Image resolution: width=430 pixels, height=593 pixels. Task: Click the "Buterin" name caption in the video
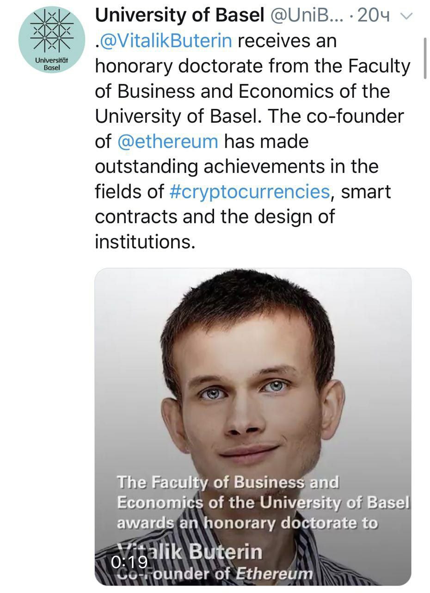[226, 552]
